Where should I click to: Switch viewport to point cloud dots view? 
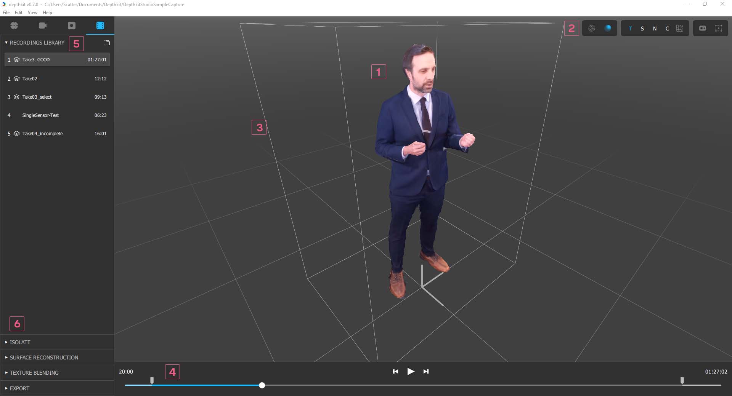[x=592, y=28]
